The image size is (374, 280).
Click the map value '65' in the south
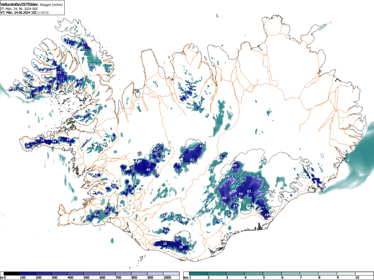coord(166,231)
